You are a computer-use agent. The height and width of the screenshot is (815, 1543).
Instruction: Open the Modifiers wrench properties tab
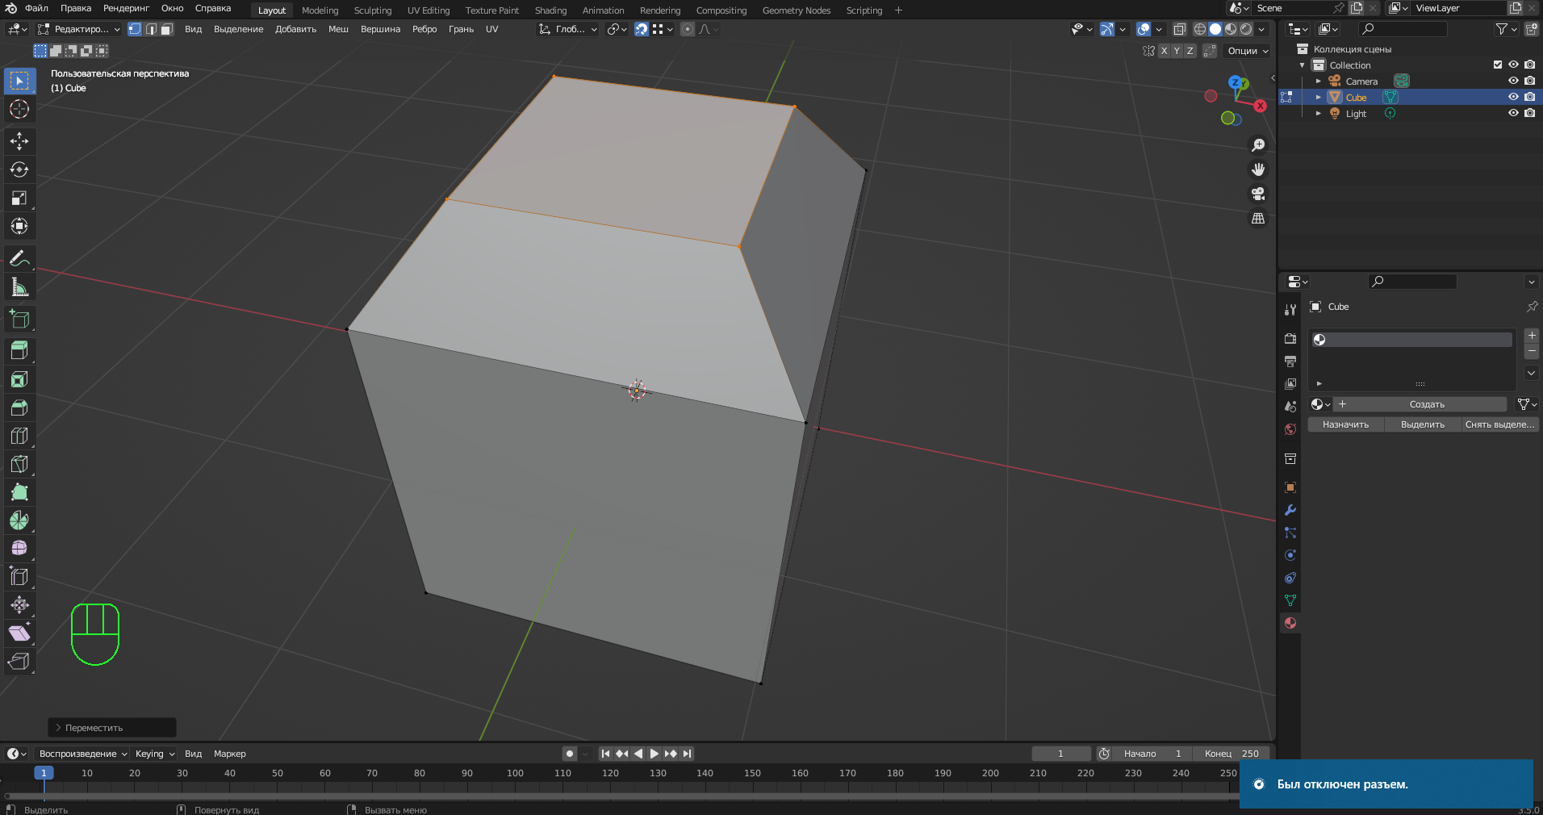1290,510
